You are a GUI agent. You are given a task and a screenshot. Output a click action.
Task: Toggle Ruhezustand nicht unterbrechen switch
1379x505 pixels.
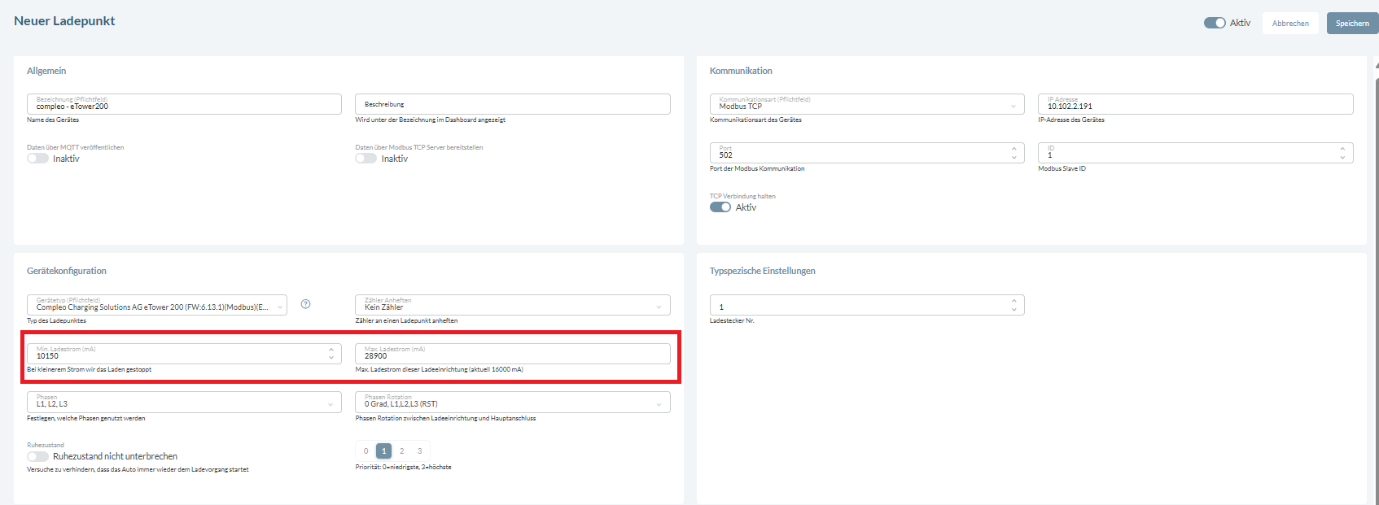(38, 456)
